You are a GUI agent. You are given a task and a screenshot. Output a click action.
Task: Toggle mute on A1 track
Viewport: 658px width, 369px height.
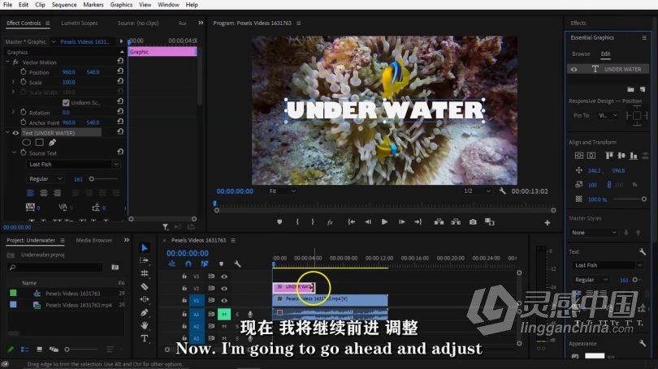click(224, 314)
